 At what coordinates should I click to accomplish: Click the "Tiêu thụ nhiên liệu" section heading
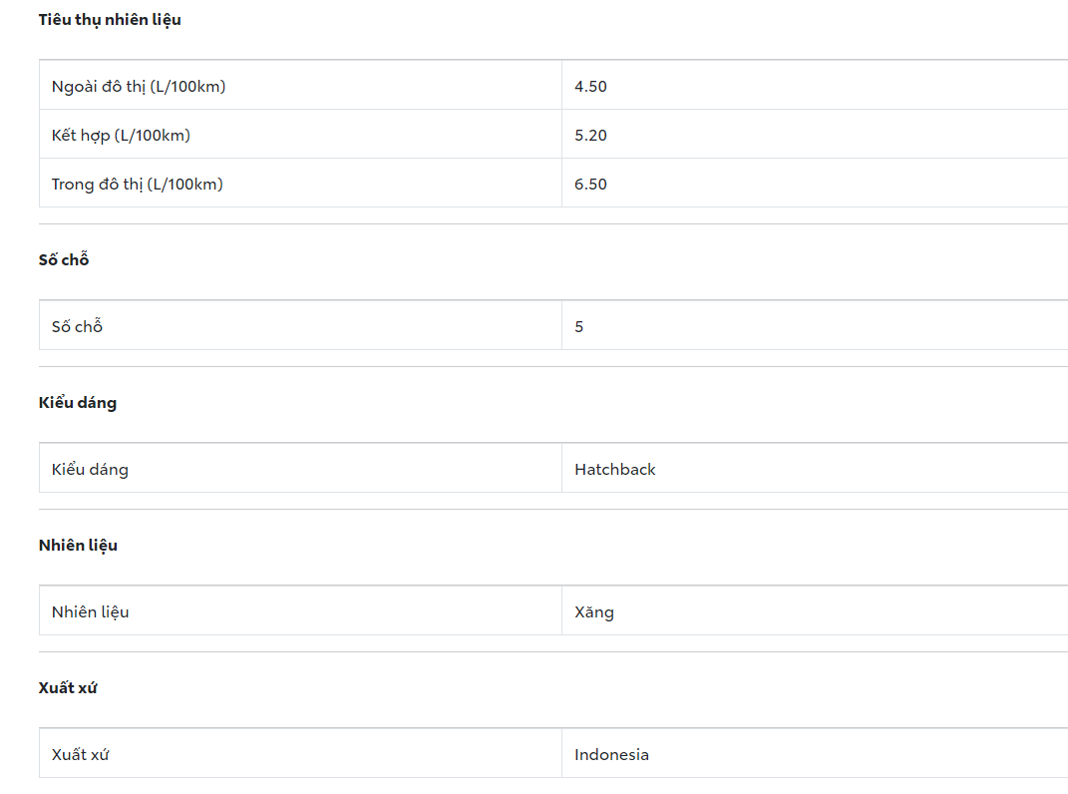click(x=110, y=20)
